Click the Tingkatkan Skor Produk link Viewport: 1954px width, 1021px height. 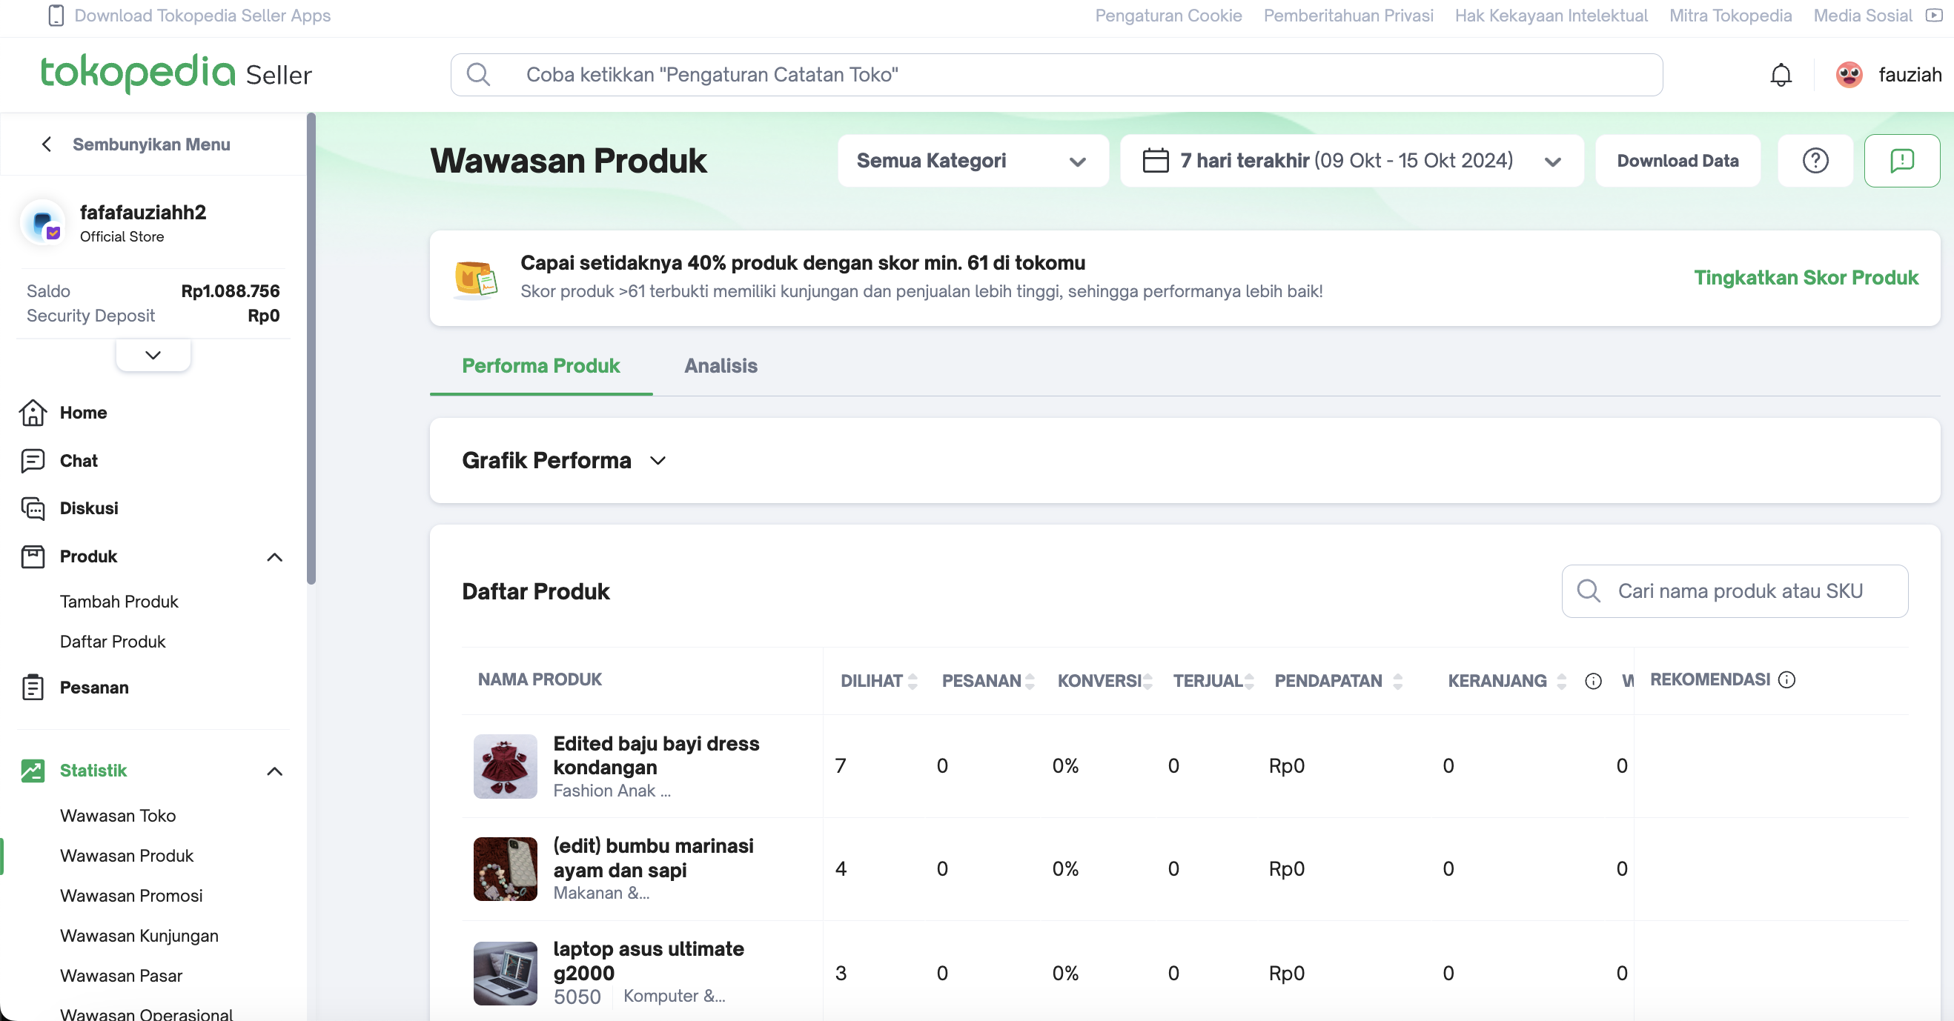1805,278
